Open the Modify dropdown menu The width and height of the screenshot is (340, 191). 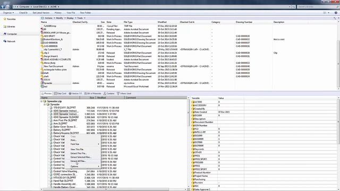click(x=61, y=18)
